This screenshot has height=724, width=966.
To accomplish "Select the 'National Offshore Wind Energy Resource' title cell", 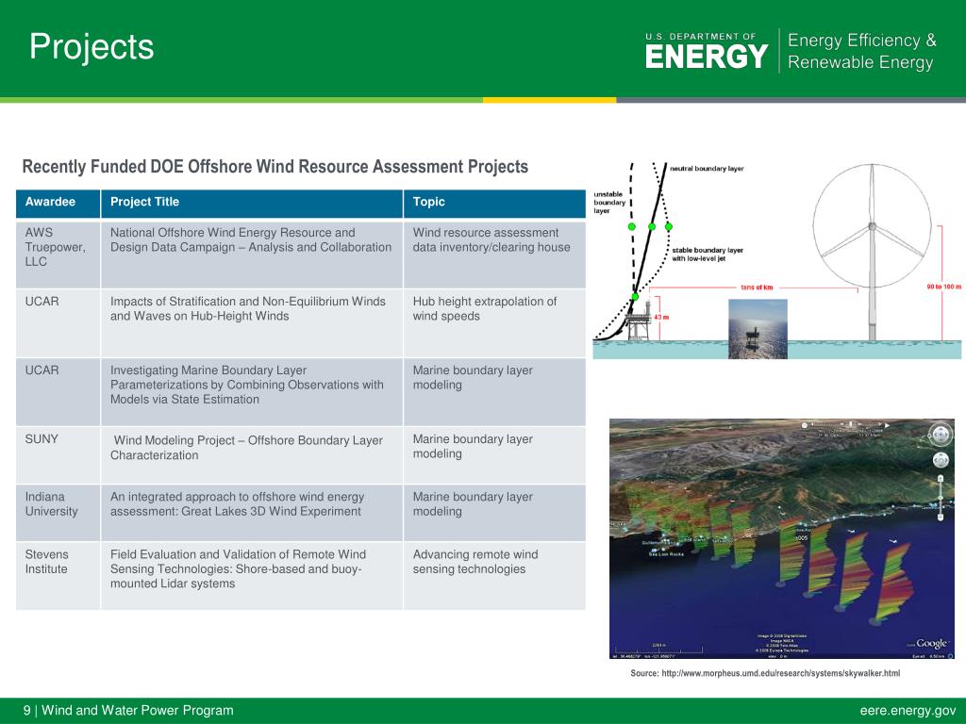I will (252, 255).
